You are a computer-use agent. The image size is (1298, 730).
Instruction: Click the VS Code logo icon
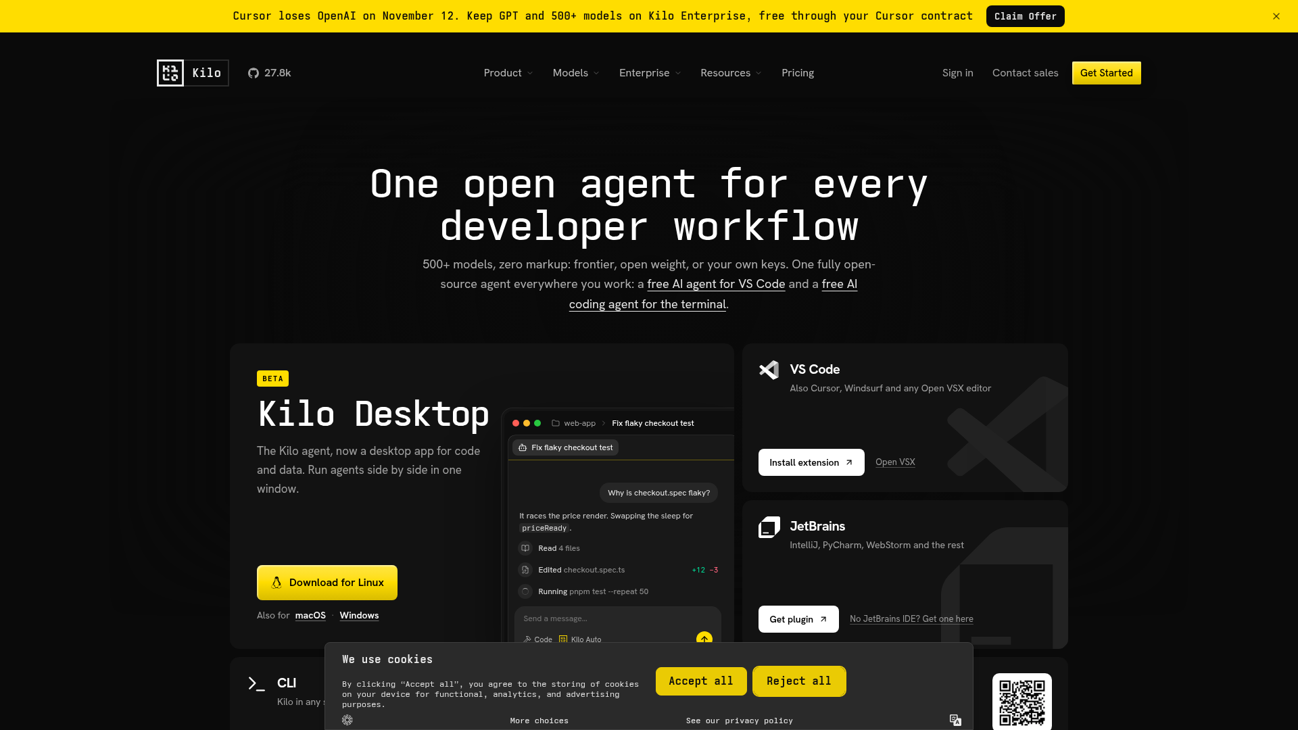(x=769, y=370)
